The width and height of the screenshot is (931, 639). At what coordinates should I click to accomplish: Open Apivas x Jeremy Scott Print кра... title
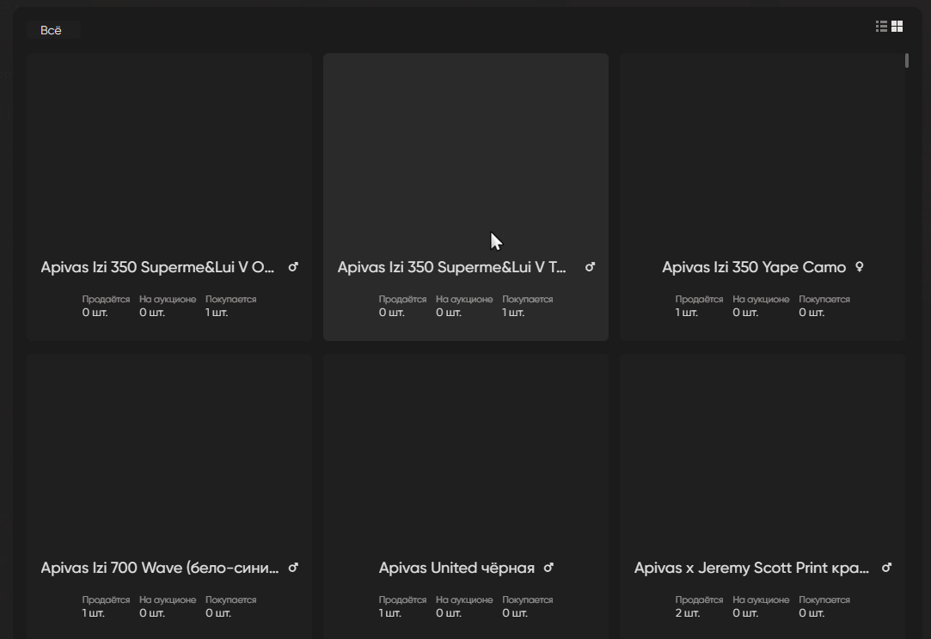click(751, 568)
